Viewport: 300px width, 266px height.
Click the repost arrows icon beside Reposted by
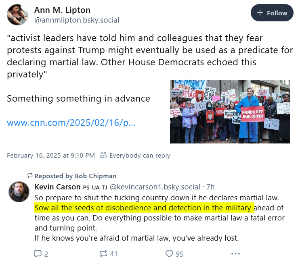point(30,175)
